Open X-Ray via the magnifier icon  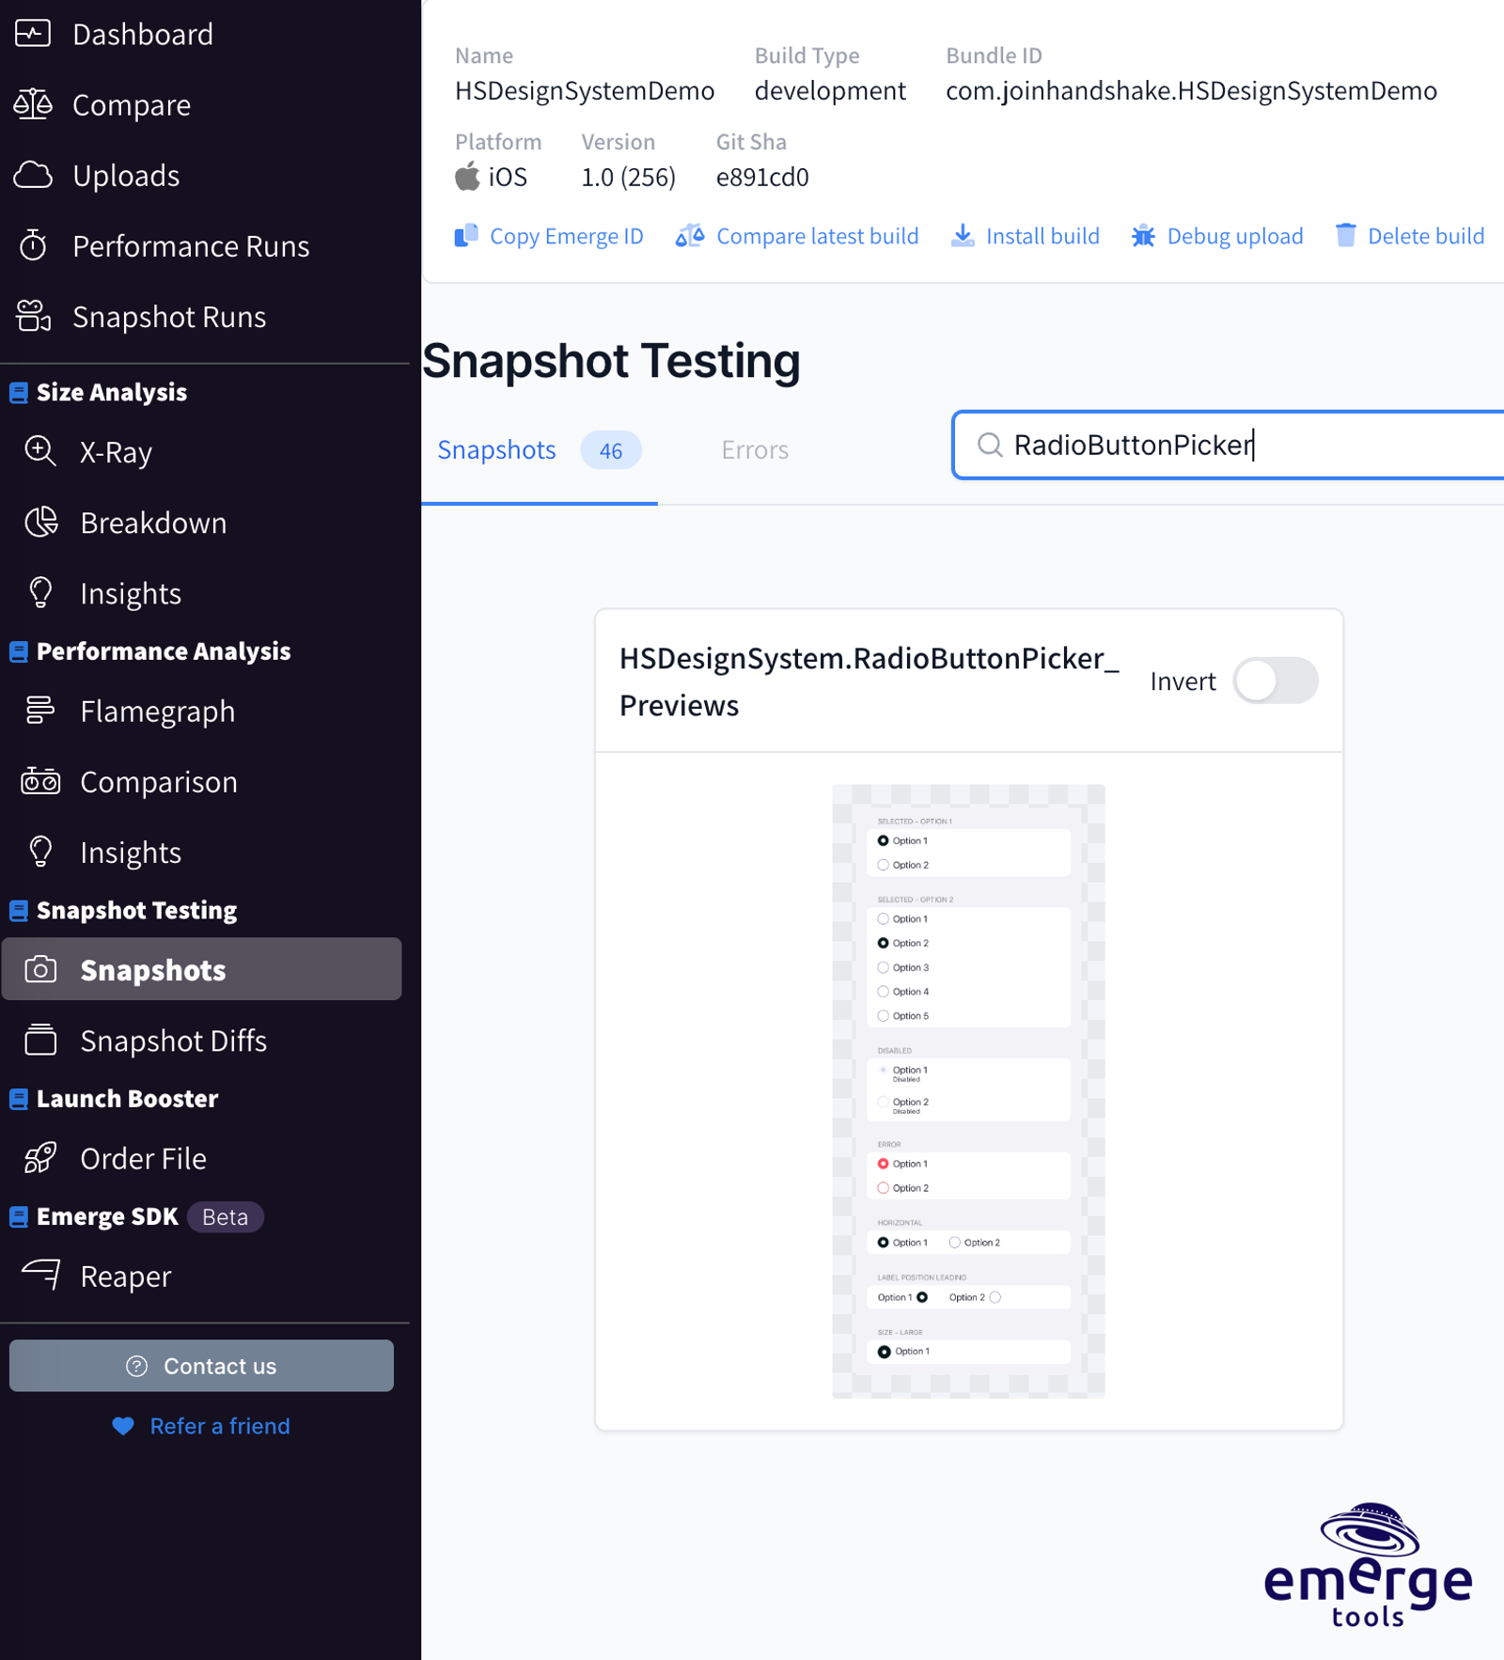click(39, 452)
